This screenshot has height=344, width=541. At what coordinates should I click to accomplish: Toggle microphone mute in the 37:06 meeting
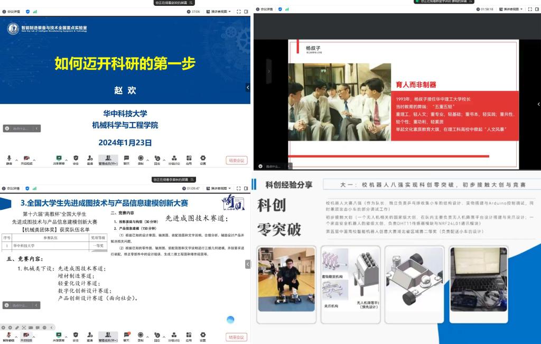coord(9,159)
